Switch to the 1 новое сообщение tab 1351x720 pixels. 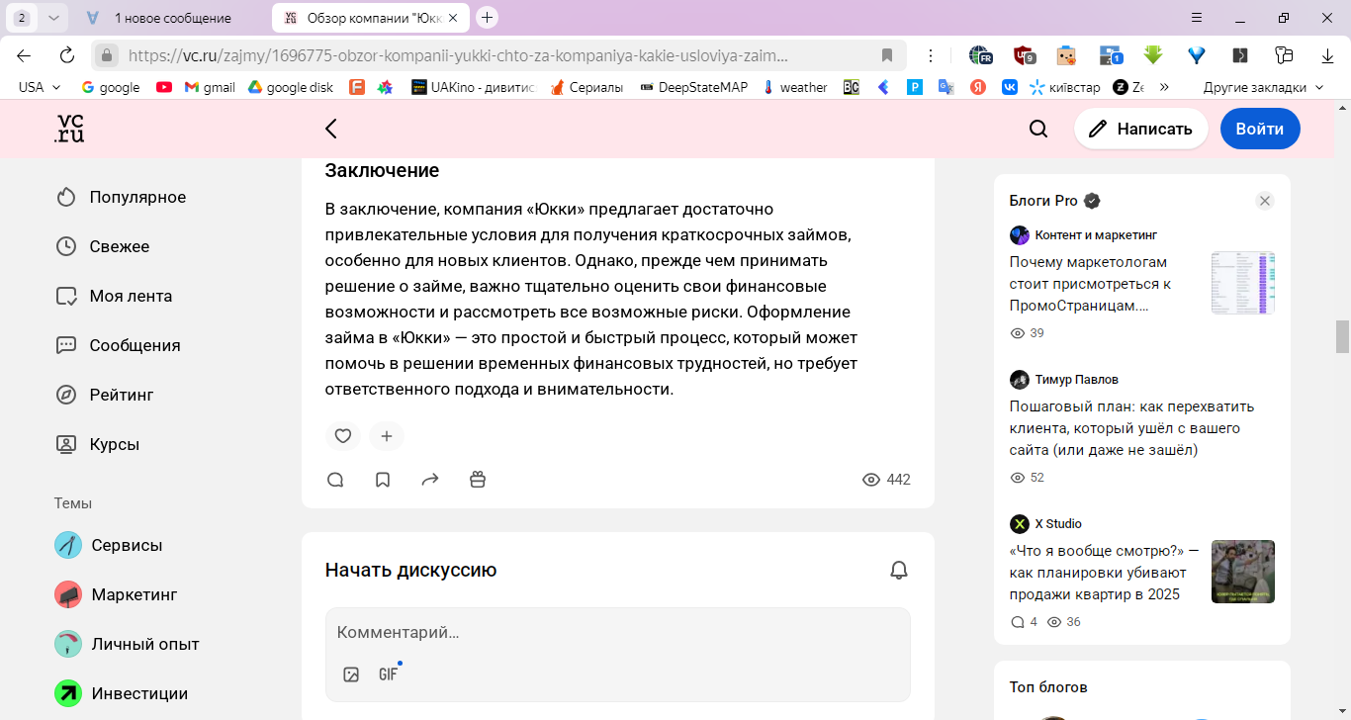(170, 18)
